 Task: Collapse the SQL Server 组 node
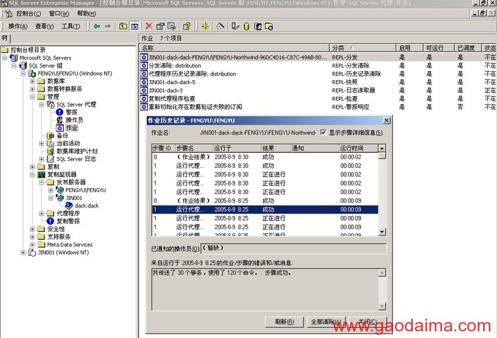tap(14, 66)
